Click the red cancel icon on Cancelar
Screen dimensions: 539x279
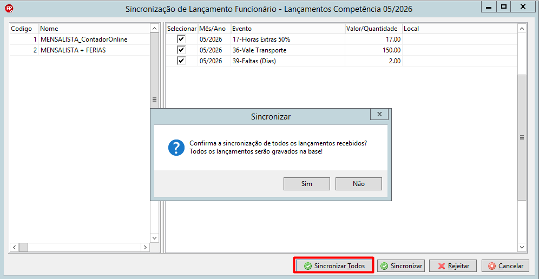(x=492, y=266)
